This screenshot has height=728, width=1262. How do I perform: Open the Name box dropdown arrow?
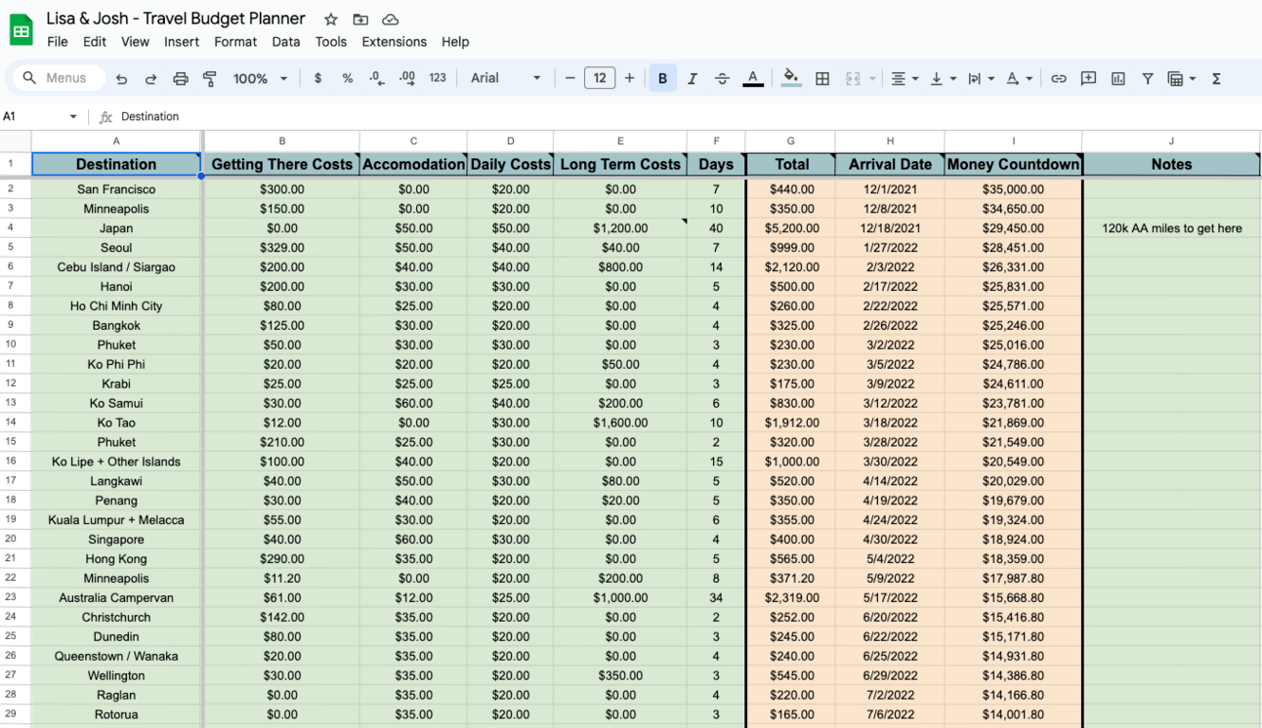pos(72,117)
